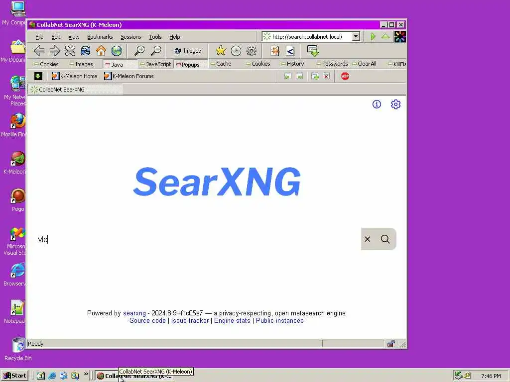Stop page loading with the X icon
This screenshot has height=382, width=510.
tap(70, 51)
